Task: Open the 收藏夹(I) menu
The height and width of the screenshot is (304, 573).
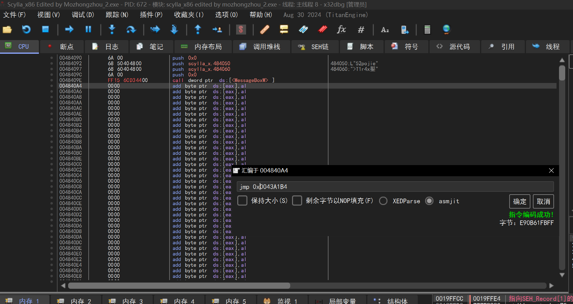Action: (189, 15)
